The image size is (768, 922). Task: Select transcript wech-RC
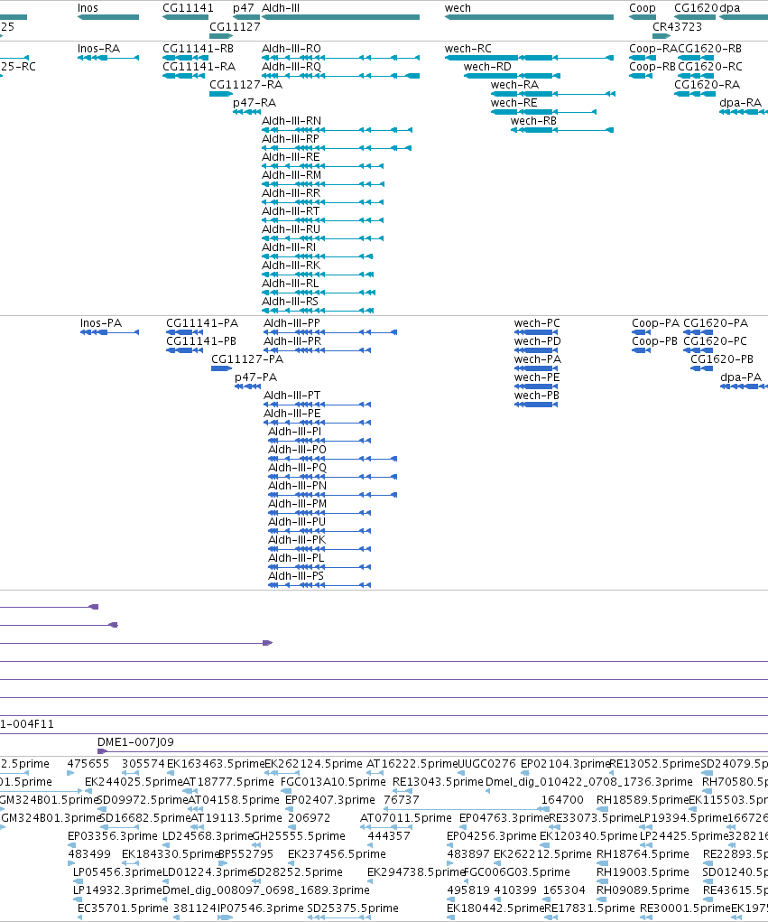[530, 58]
